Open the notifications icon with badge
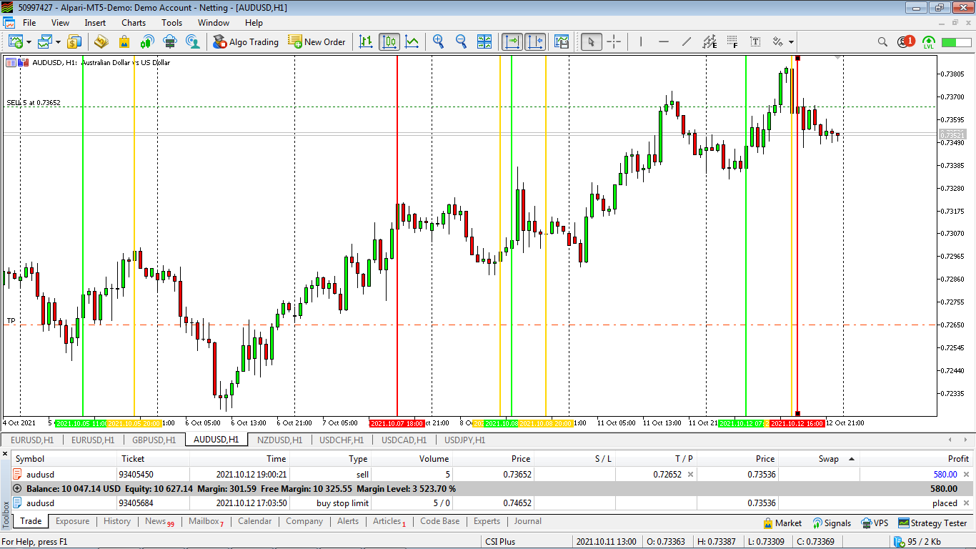 pos(906,41)
